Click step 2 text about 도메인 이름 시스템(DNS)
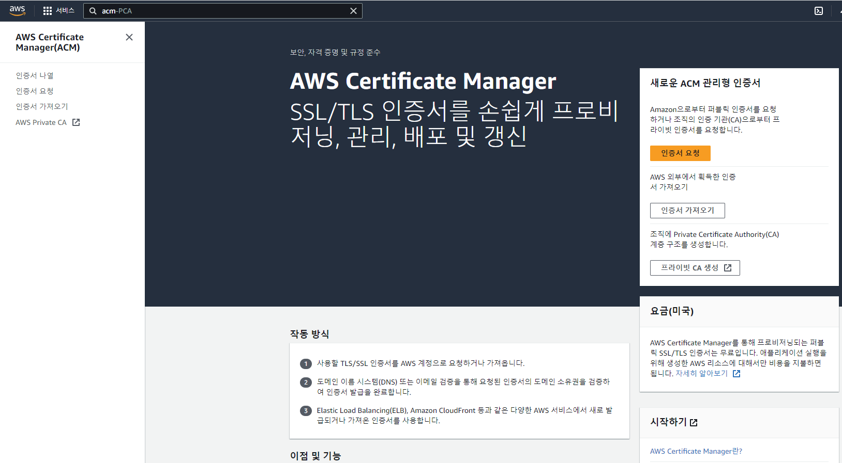This screenshot has width=842, height=463. pos(463,387)
